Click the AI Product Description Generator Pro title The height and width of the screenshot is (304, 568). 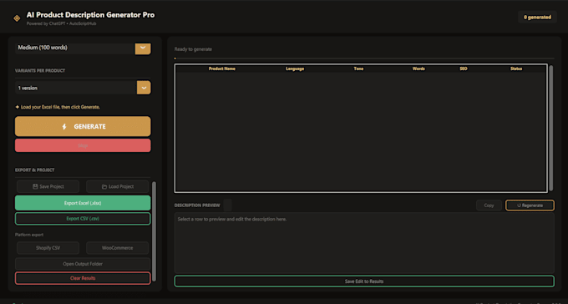click(x=90, y=15)
